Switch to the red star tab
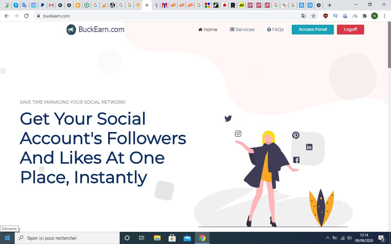The image size is (391, 244). [x=225, y=5]
